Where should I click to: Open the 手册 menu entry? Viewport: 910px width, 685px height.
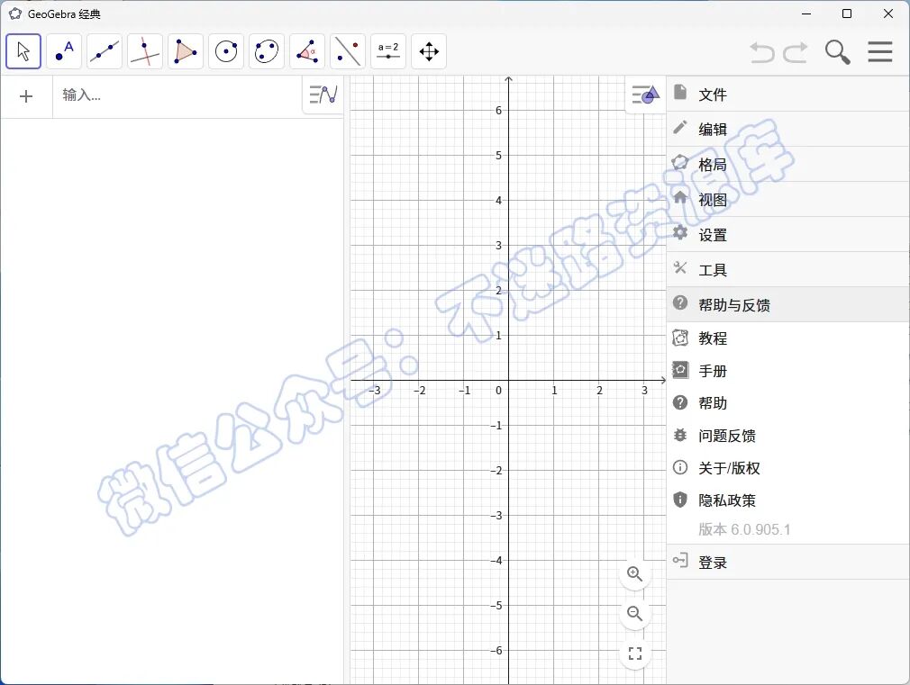[x=787, y=370]
